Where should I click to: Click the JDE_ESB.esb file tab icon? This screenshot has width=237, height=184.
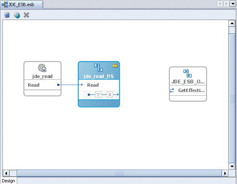pos(4,4)
